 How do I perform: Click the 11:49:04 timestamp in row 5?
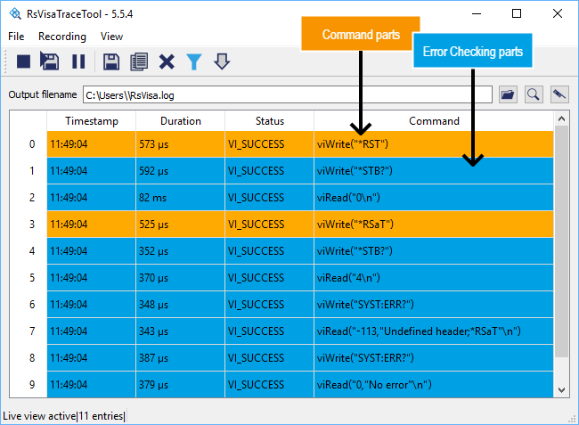click(x=92, y=278)
